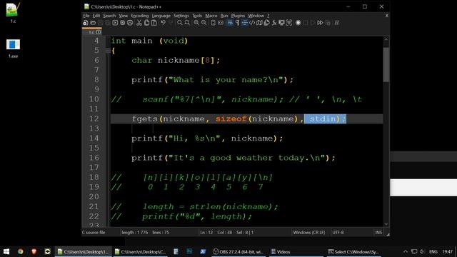Click the word 'sizeof' on line 12
Viewport: 457px width, 257px height.
(231, 119)
